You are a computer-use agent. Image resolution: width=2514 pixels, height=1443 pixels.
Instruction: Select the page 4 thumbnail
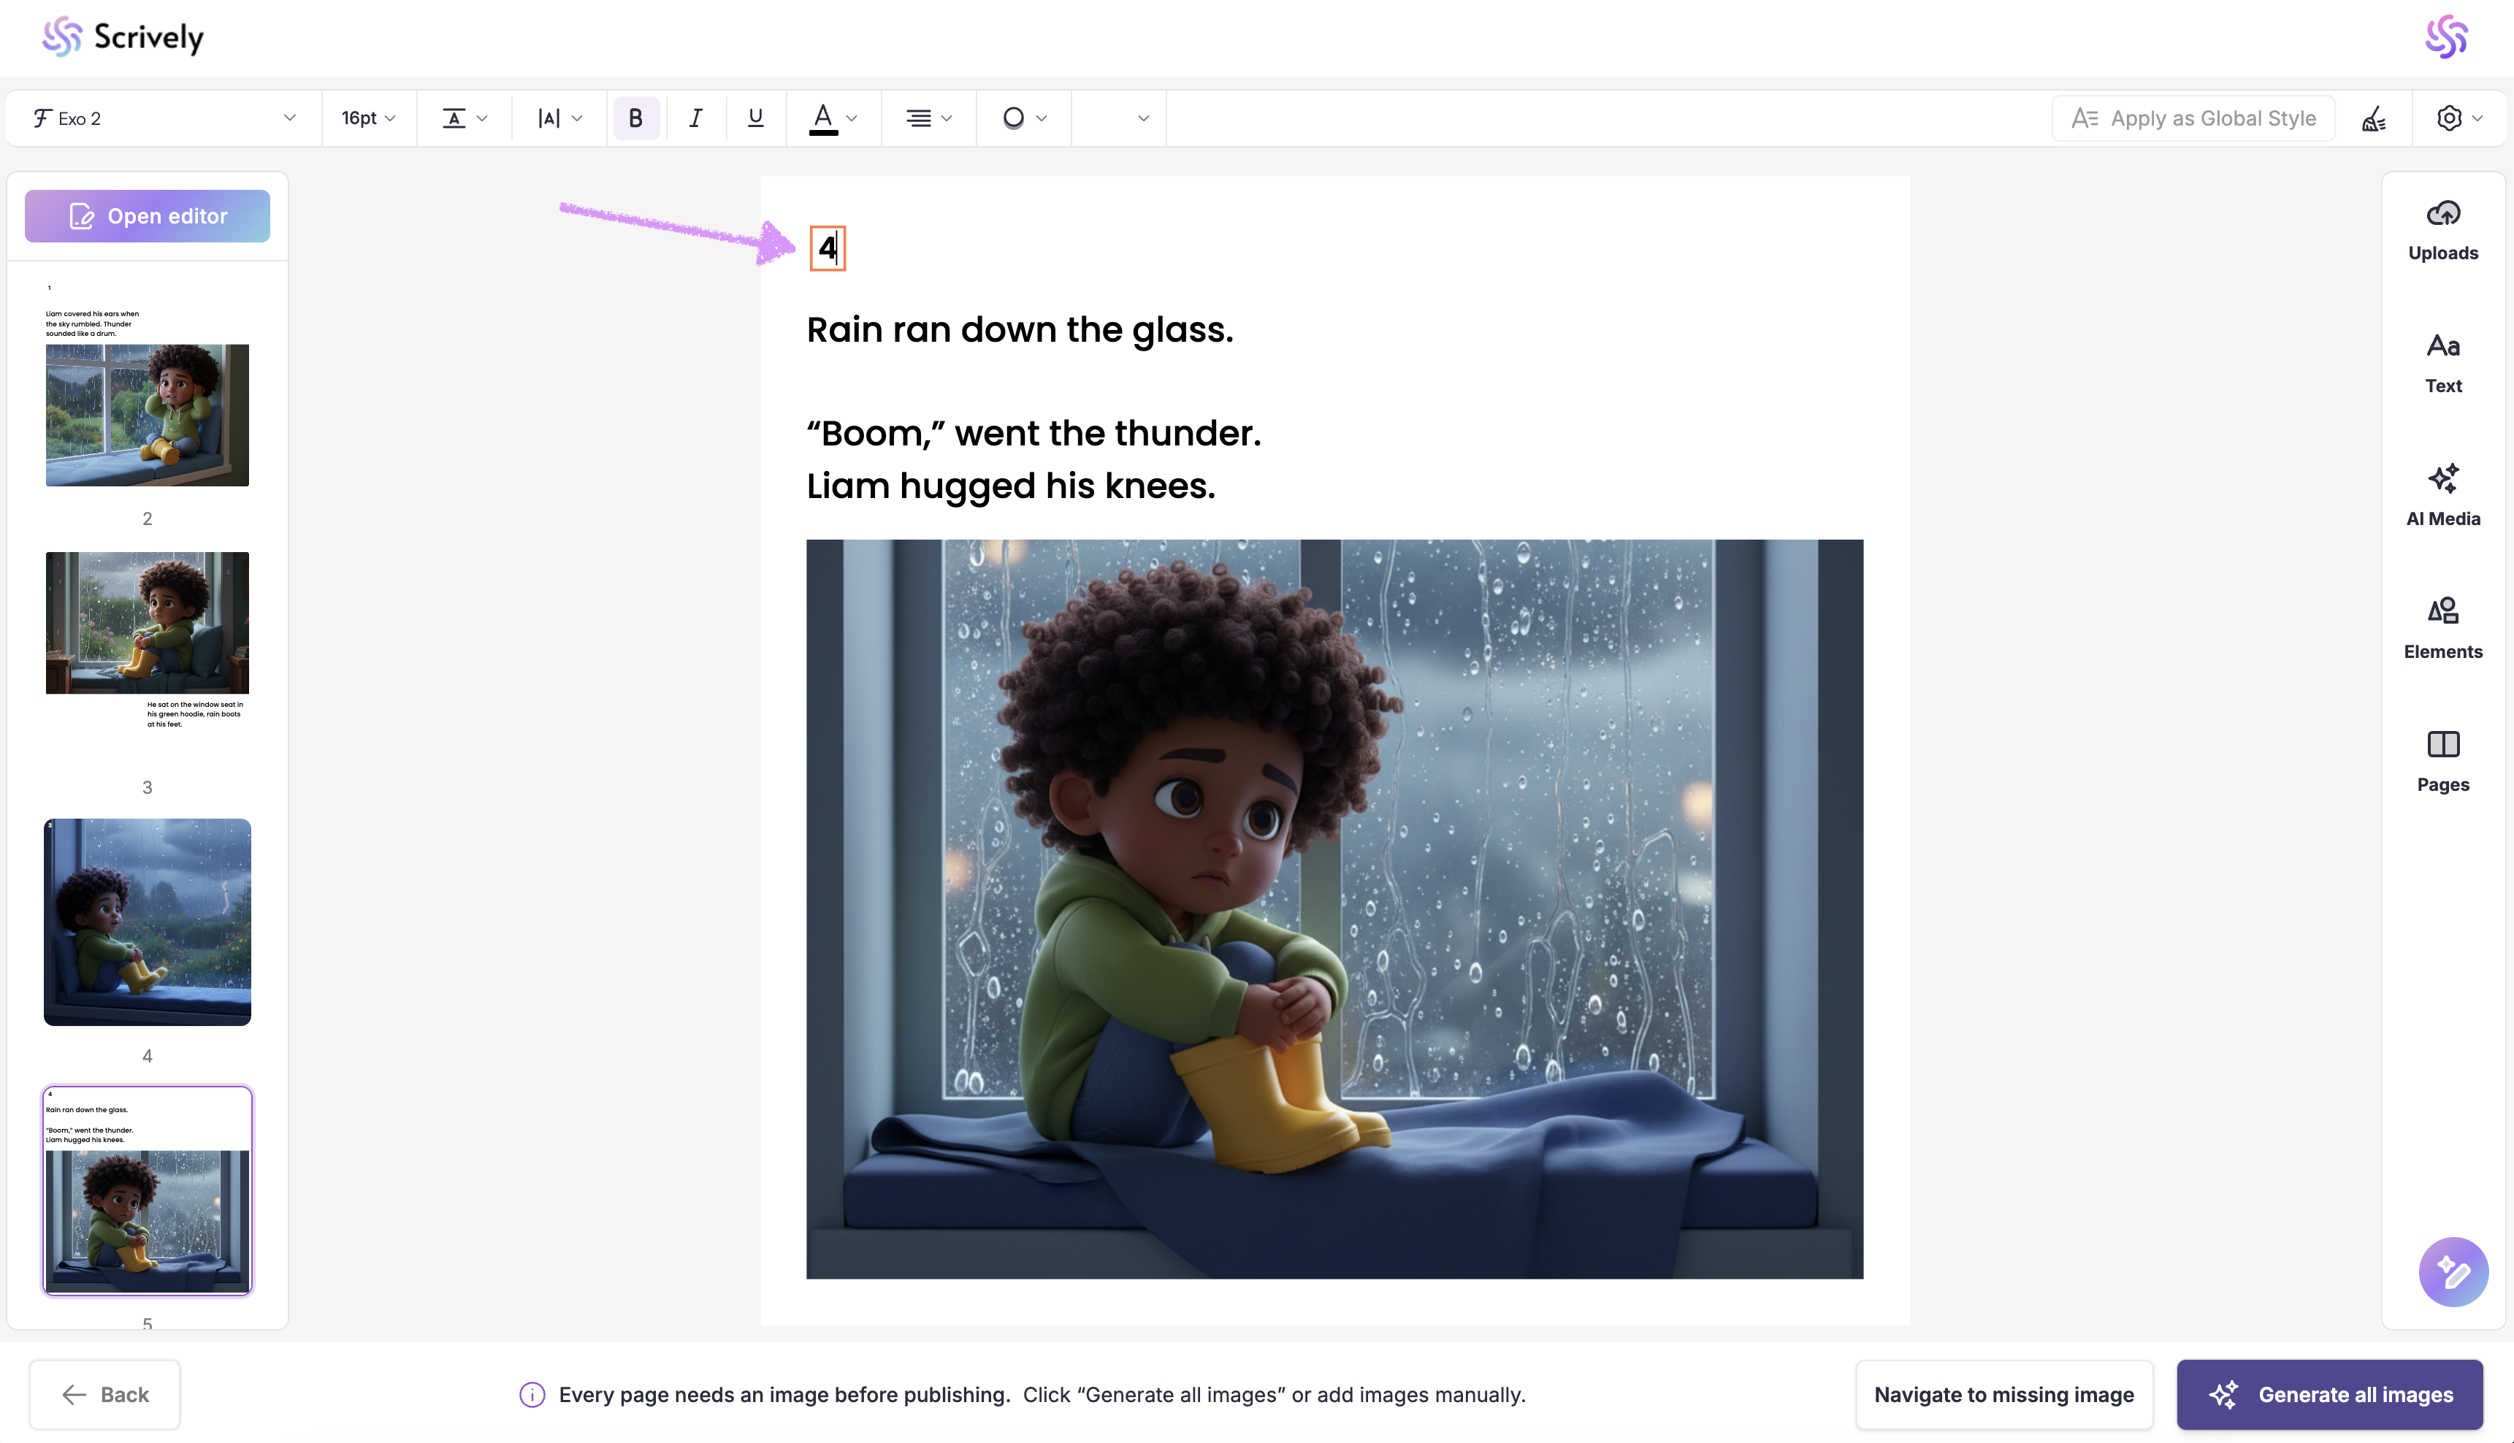coord(148,922)
